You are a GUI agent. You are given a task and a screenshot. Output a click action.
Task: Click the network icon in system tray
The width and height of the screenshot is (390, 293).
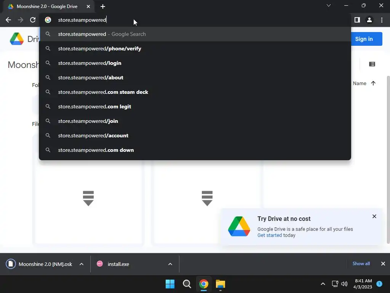coord(335,284)
